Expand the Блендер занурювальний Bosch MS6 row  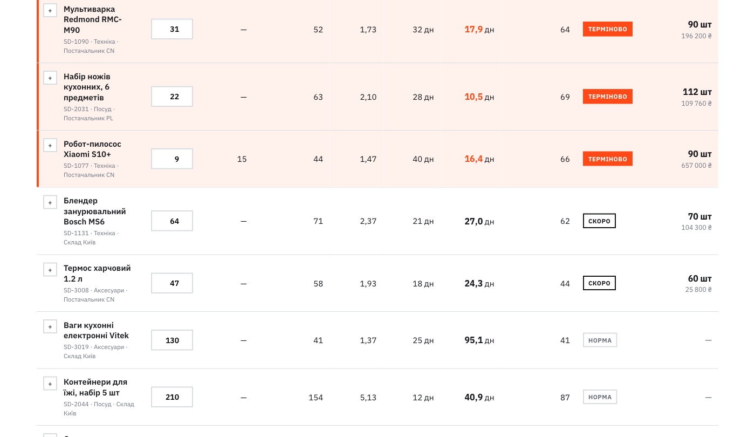(x=50, y=202)
